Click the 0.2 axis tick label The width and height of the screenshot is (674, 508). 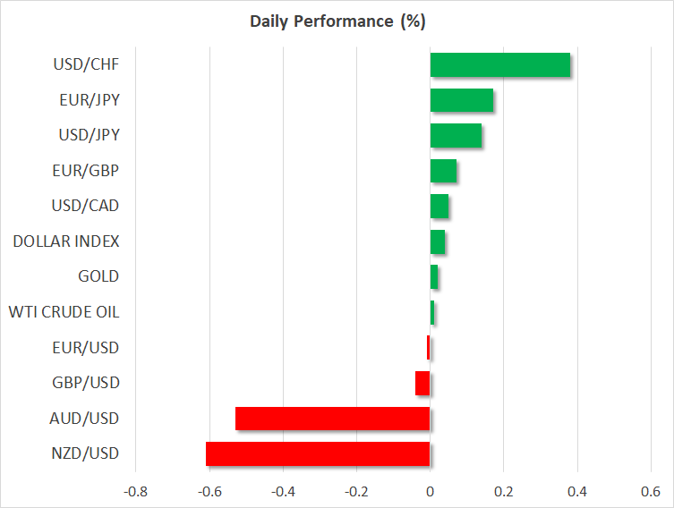pyautogui.click(x=504, y=491)
